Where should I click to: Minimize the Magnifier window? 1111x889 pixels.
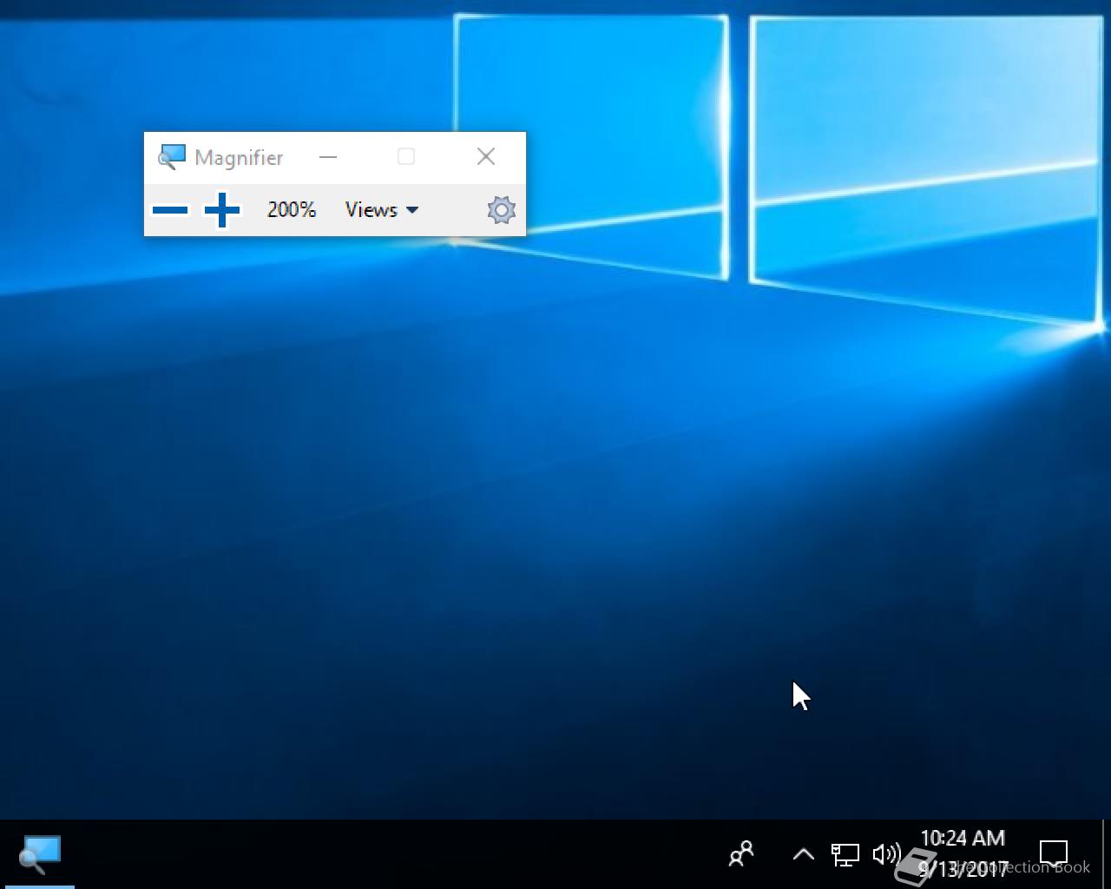point(328,157)
